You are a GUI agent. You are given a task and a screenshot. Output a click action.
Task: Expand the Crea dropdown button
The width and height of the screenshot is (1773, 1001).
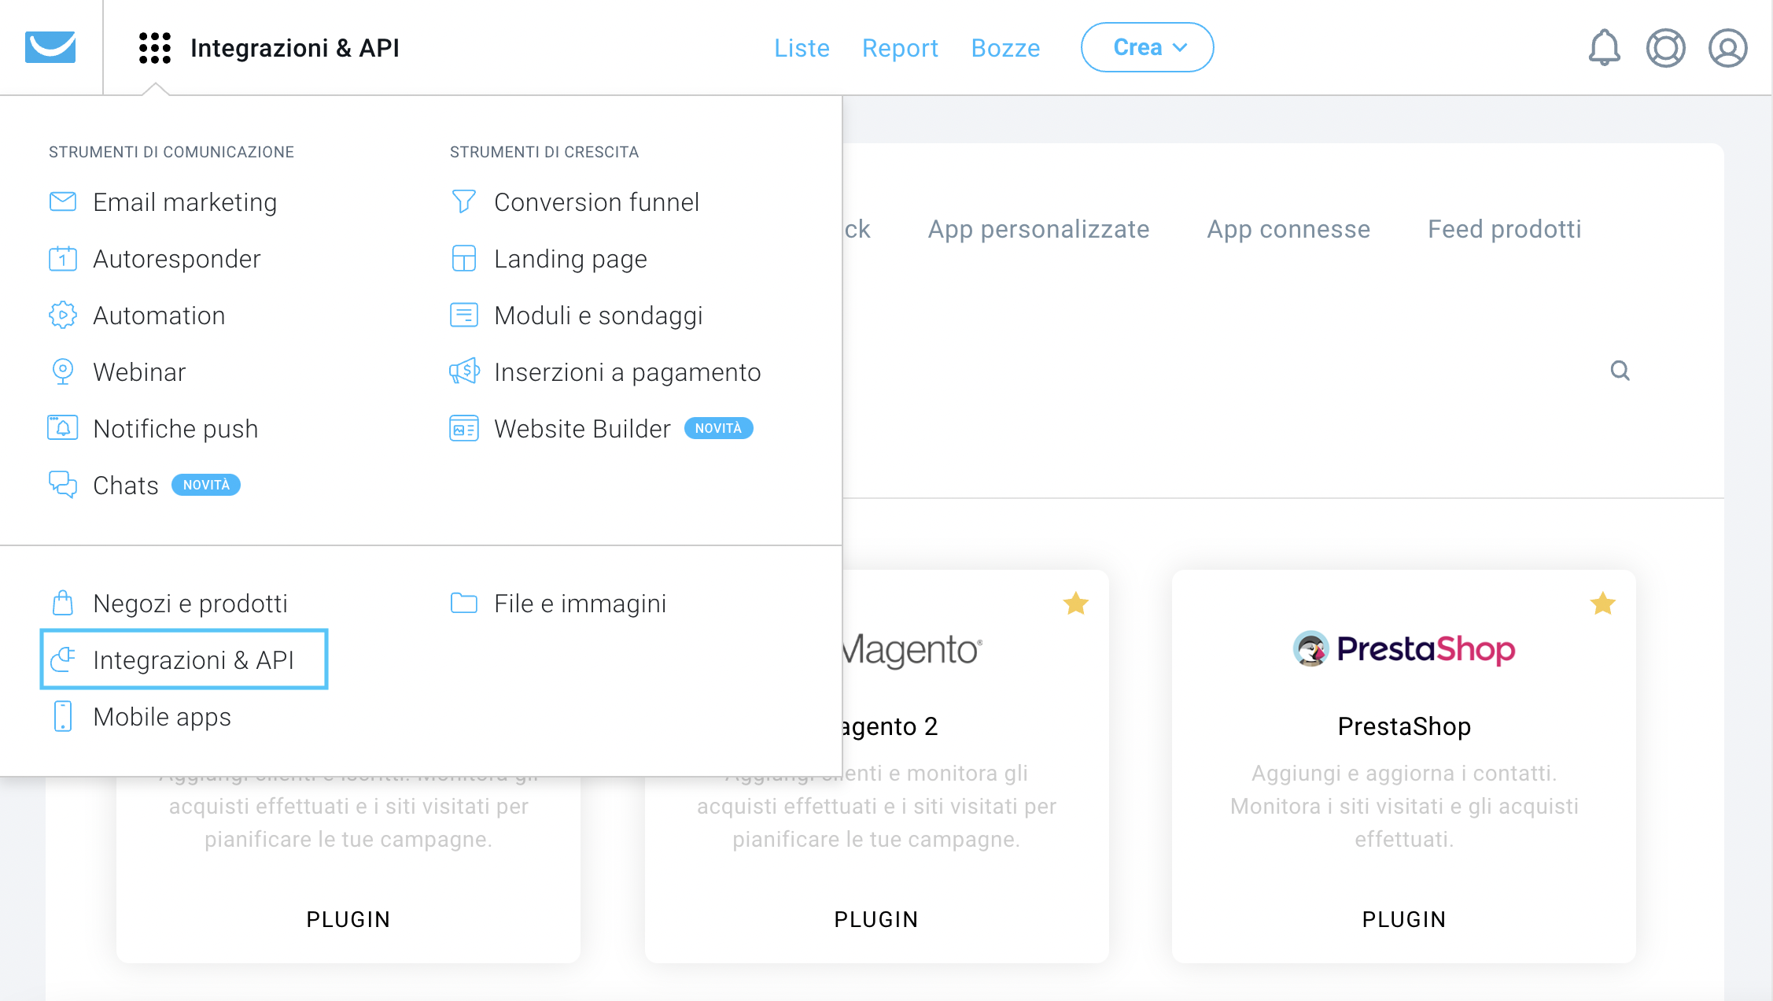click(x=1147, y=47)
